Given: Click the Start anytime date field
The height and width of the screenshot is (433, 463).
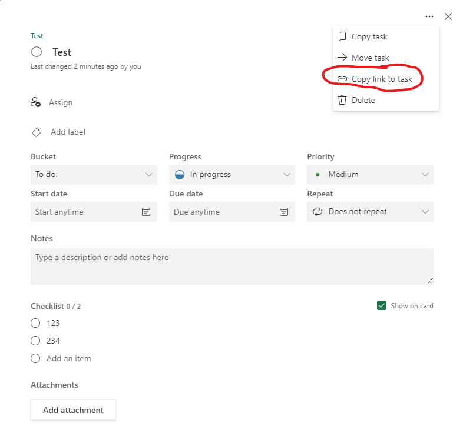Looking at the screenshot, I should tap(94, 212).
